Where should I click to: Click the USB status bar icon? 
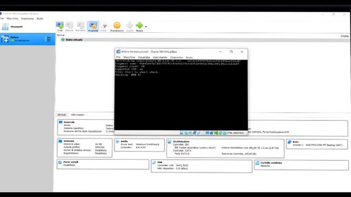(x=199, y=133)
